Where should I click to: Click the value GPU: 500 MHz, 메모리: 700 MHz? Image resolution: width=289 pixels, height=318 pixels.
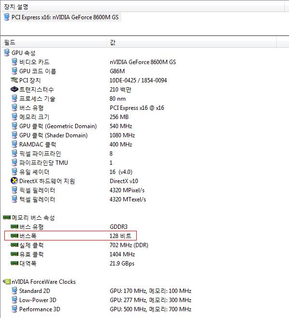[x=150, y=309]
